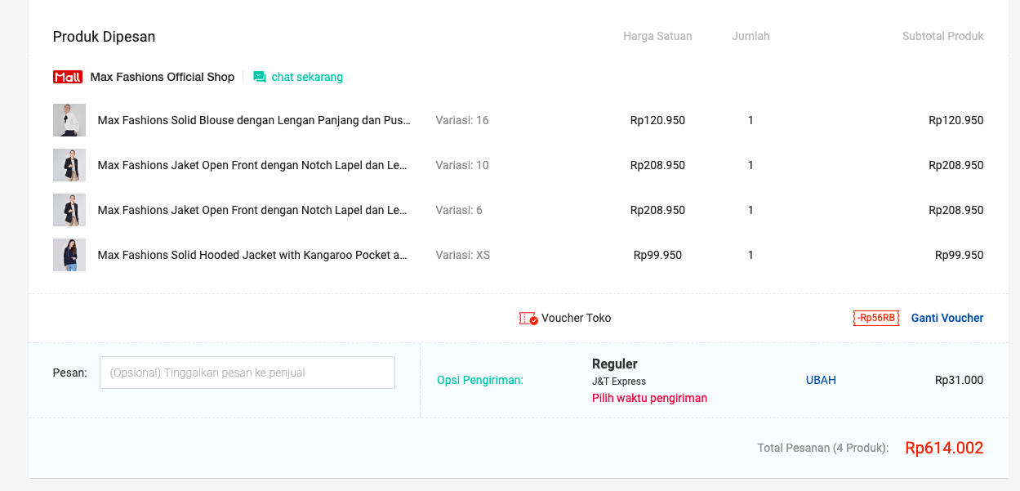Click Pilih waktu pengiriman link
This screenshot has height=491, width=1020.
649,398
